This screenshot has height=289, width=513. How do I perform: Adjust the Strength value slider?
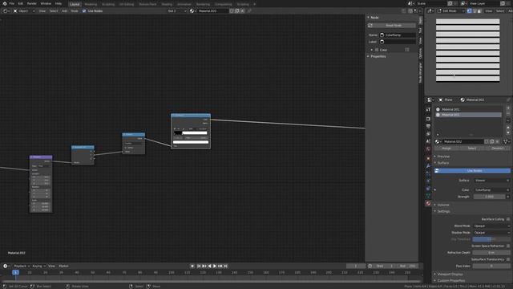tap(490, 197)
